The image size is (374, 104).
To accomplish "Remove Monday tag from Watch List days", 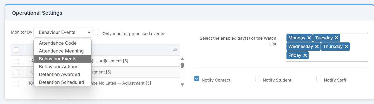I will click(x=309, y=38).
